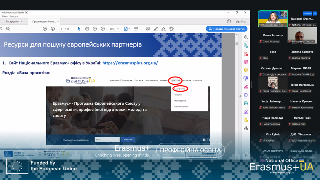Image resolution: width=320 pixels, height=180 pixels.
Task: Open the Вікно menu
Action: pos(5,16)
